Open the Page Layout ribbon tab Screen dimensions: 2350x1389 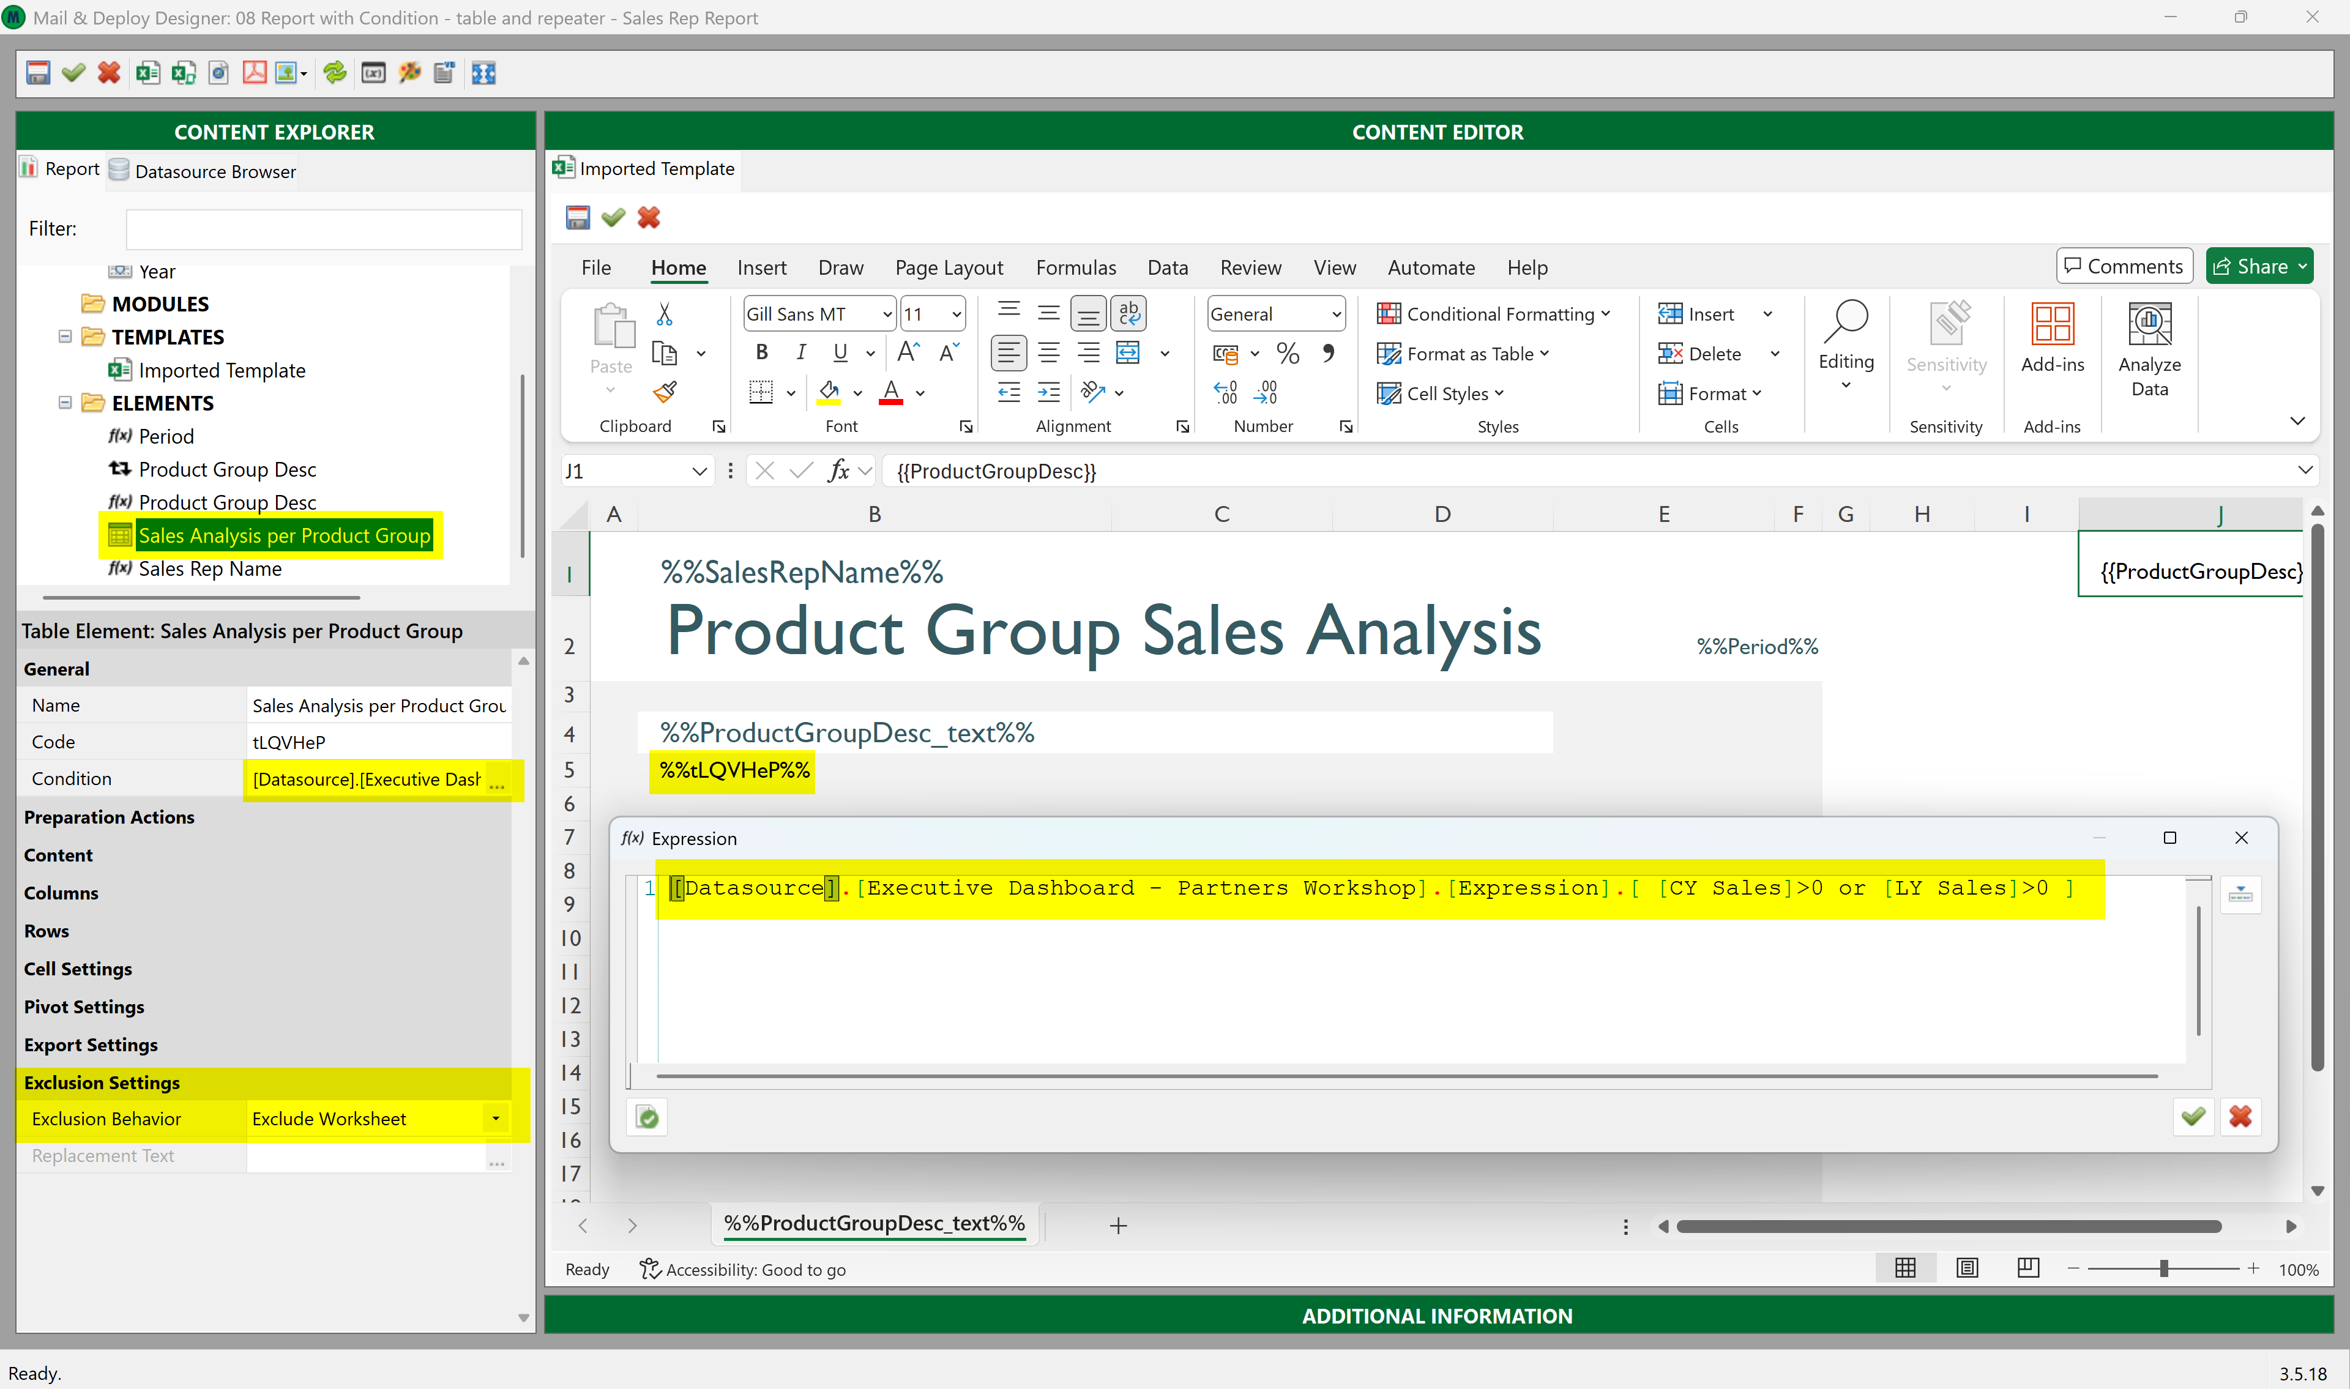click(949, 267)
